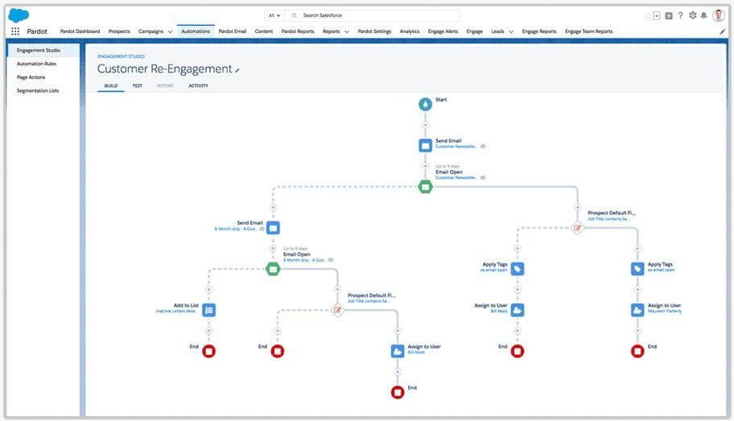
Task: Open Help with the question mark icon
Action: (x=680, y=15)
